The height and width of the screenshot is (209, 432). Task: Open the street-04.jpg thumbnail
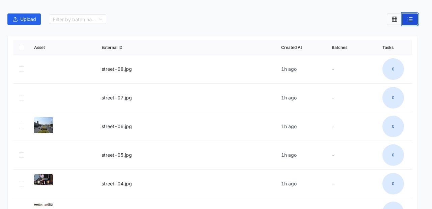[x=44, y=180]
